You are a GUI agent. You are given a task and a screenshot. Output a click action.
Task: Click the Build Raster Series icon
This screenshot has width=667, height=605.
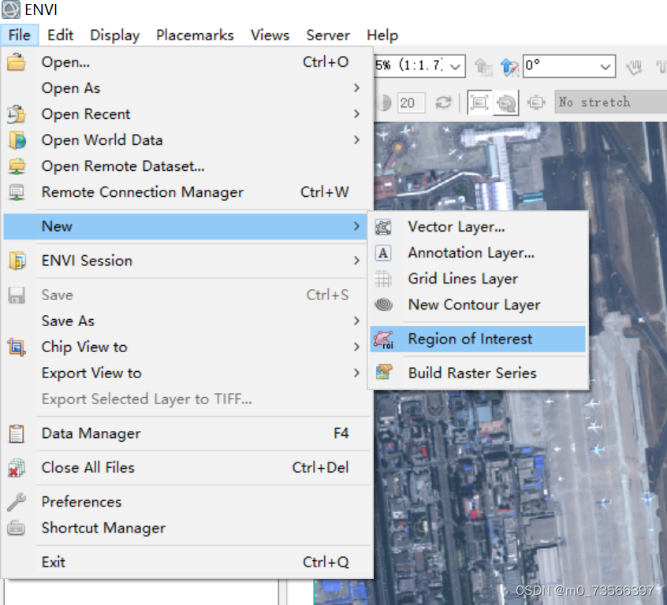tap(383, 373)
